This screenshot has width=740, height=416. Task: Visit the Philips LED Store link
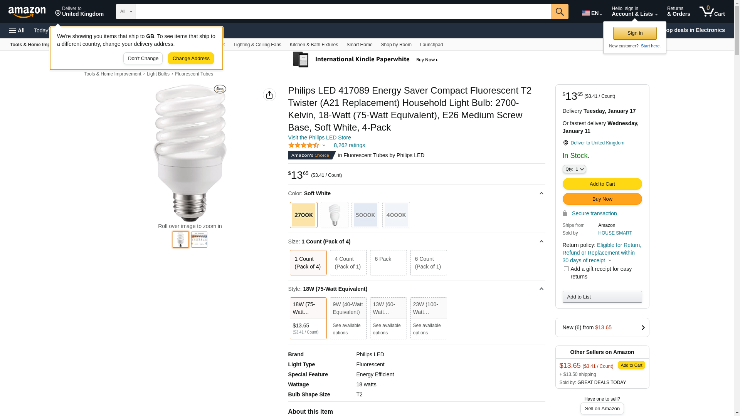(x=320, y=138)
